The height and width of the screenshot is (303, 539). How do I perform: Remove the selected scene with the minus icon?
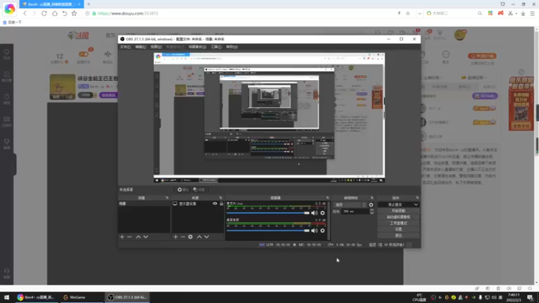129,237
